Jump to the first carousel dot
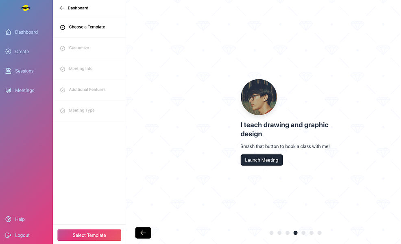 tap(272, 233)
